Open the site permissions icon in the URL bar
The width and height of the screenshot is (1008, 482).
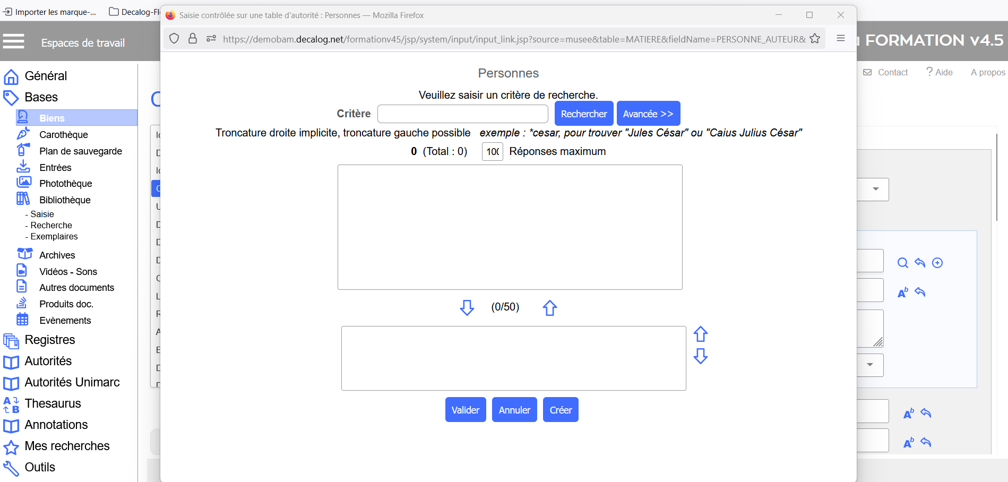[x=211, y=39]
